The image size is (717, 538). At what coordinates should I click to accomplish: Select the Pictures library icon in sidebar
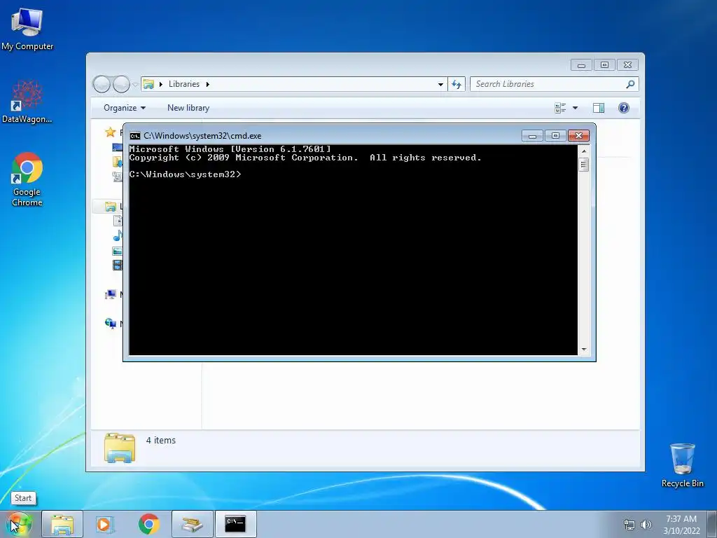click(x=118, y=251)
